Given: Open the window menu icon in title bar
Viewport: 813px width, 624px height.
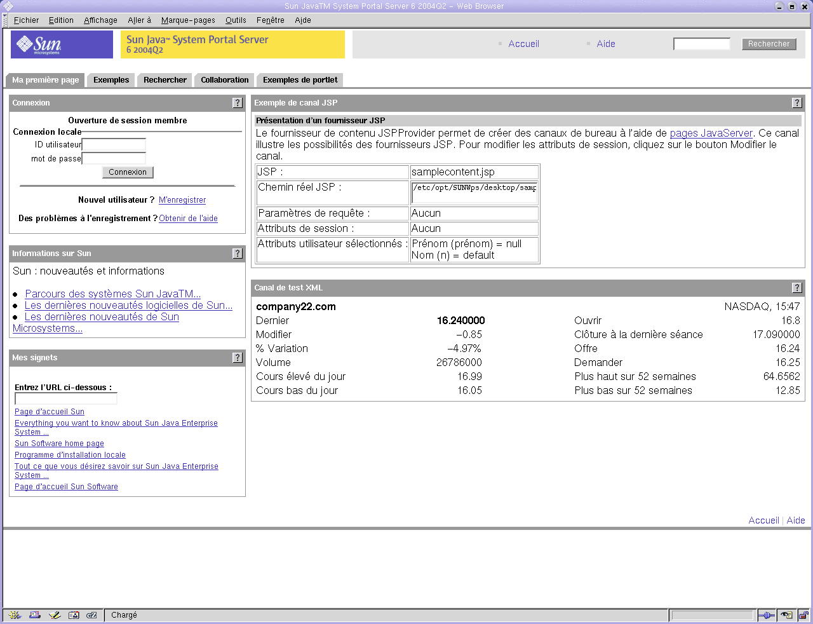Looking at the screenshot, I should pos(8,6).
